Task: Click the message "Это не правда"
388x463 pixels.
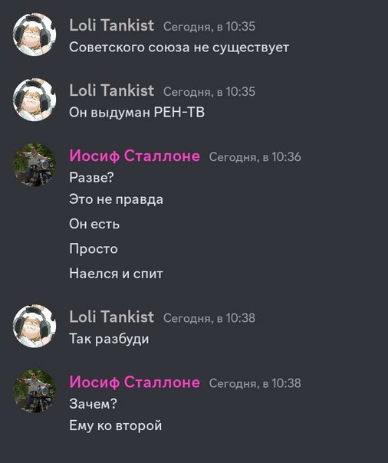Action: point(116,199)
